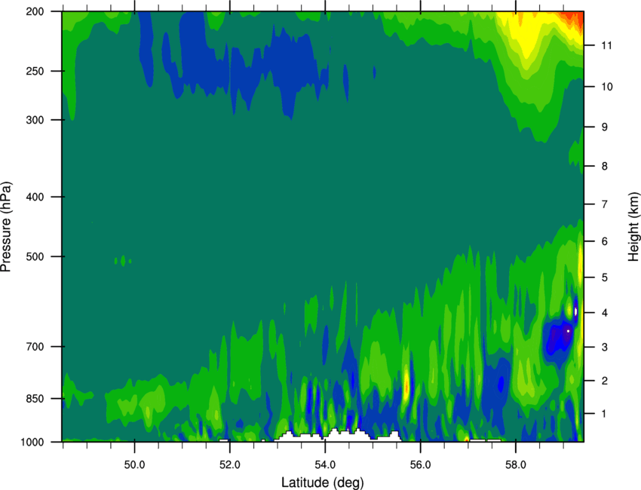Click the 54.0 latitude tick label

(325, 465)
